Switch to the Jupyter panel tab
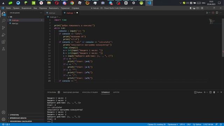This screenshot has width=224, height=126. pos(116,92)
